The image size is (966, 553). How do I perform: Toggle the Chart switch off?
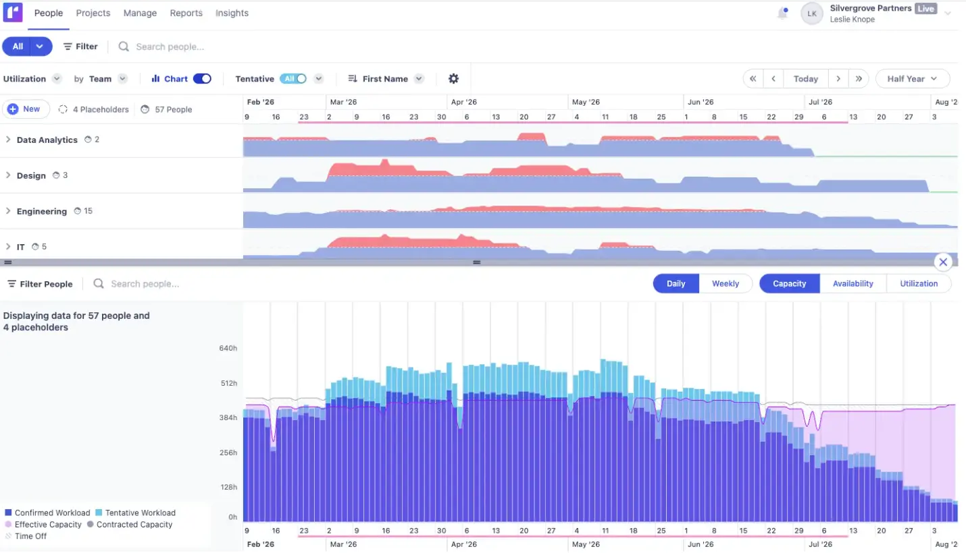202,78
